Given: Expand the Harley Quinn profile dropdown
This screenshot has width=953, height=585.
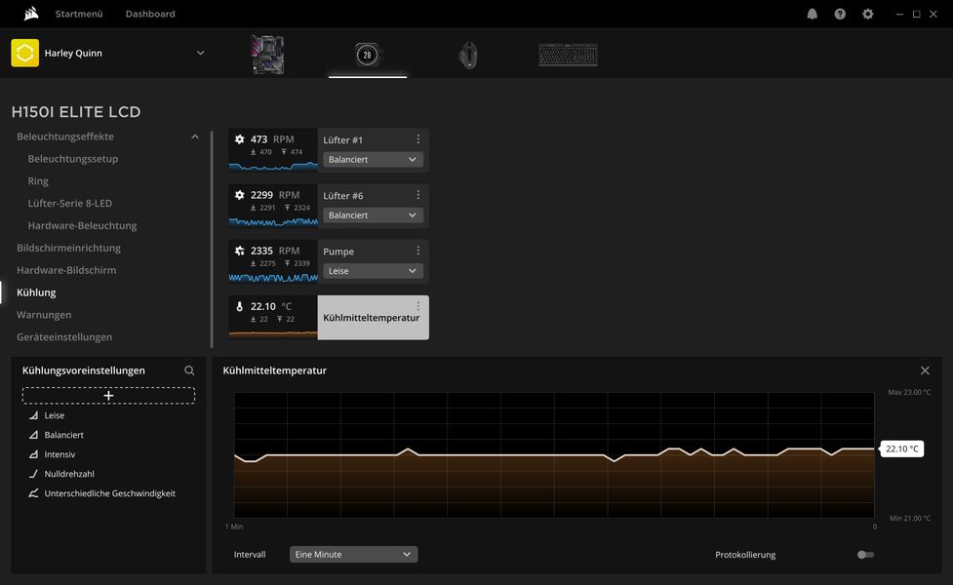Looking at the screenshot, I should point(200,53).
